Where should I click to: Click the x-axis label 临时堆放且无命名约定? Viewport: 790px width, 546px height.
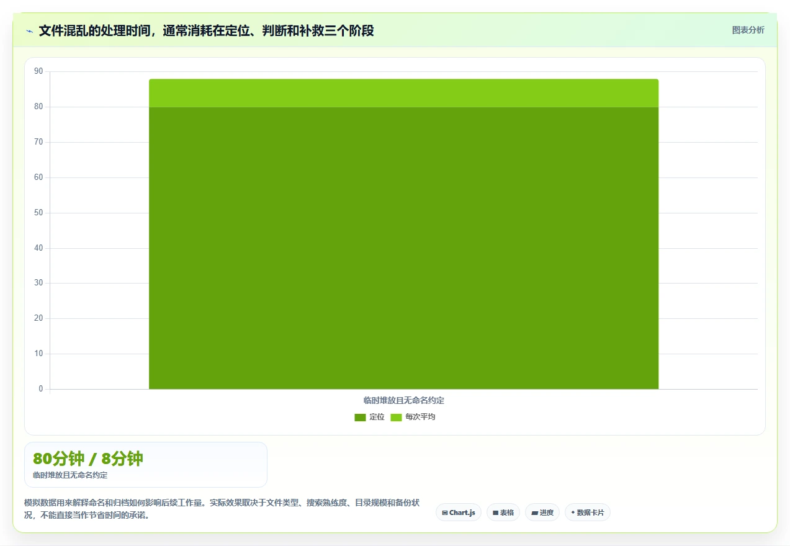pos(403,401)
